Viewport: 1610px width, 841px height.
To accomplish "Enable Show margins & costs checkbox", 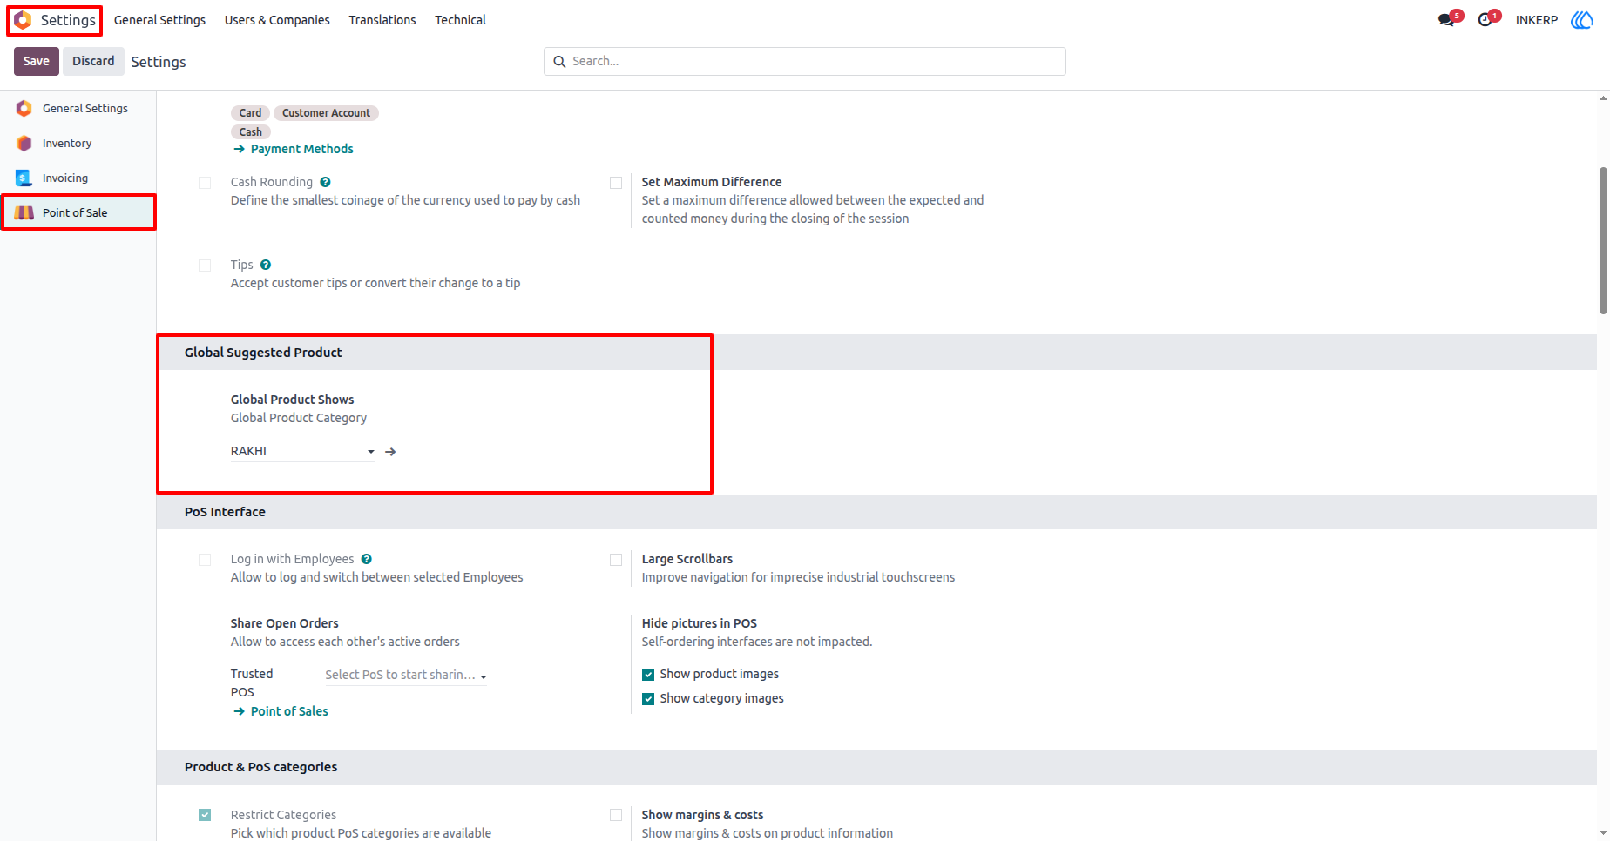I will coord(616,816).
